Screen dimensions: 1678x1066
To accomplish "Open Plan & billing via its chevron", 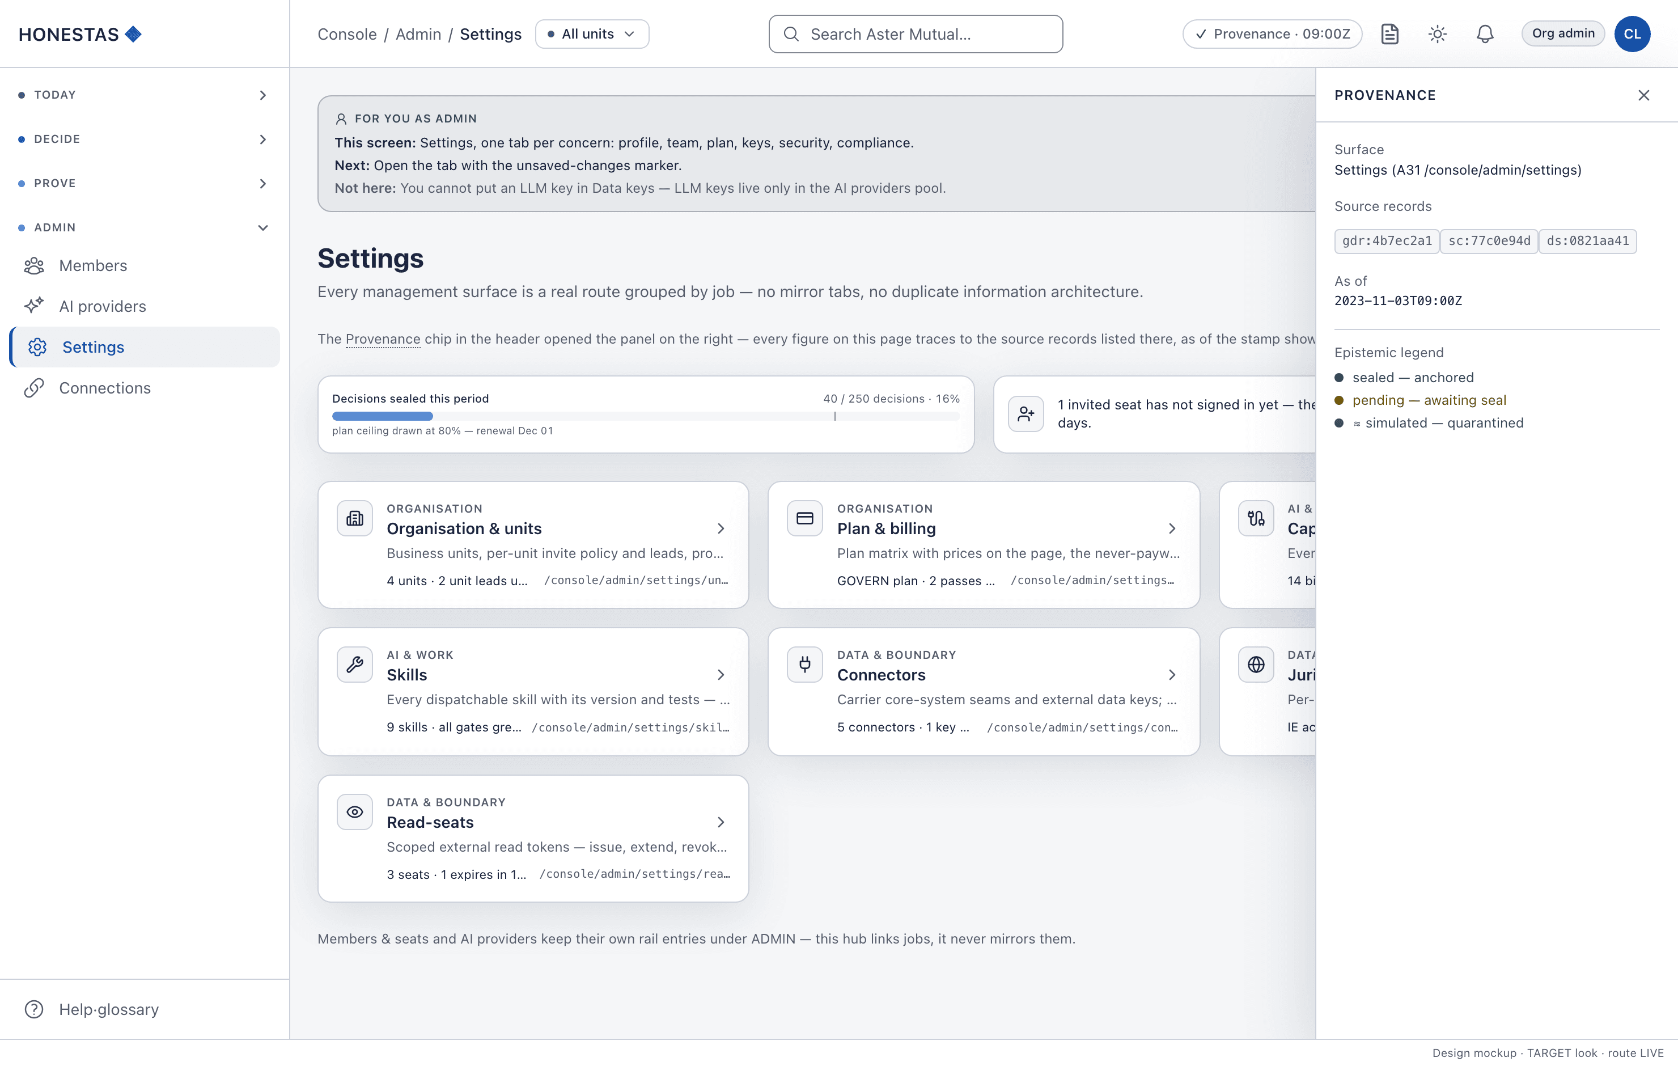I will click(1172, 528).
